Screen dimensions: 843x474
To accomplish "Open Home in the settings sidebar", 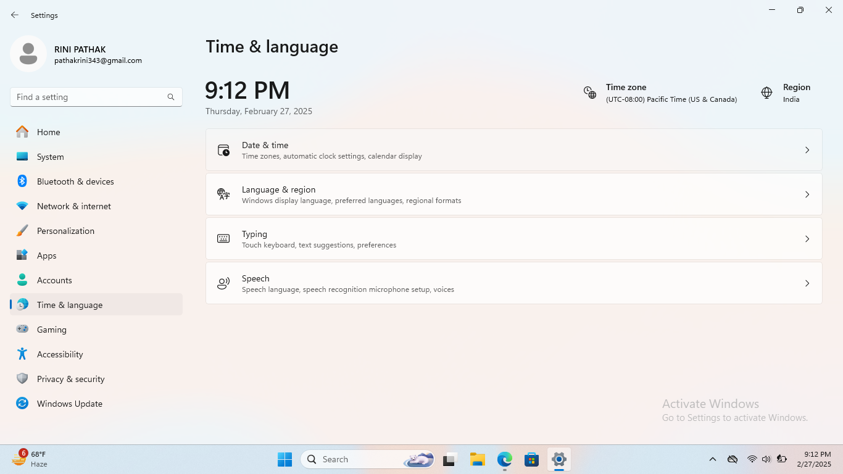I will pyautogui.click(x=96, y=132).
